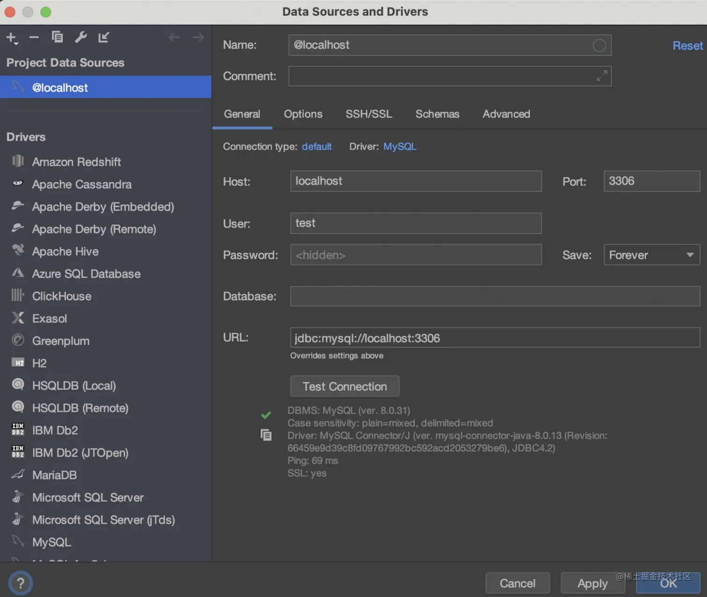Focus the Port field showing 3306
The width and height of the screenshot is (707, 597).
click(x=652, y=181)
